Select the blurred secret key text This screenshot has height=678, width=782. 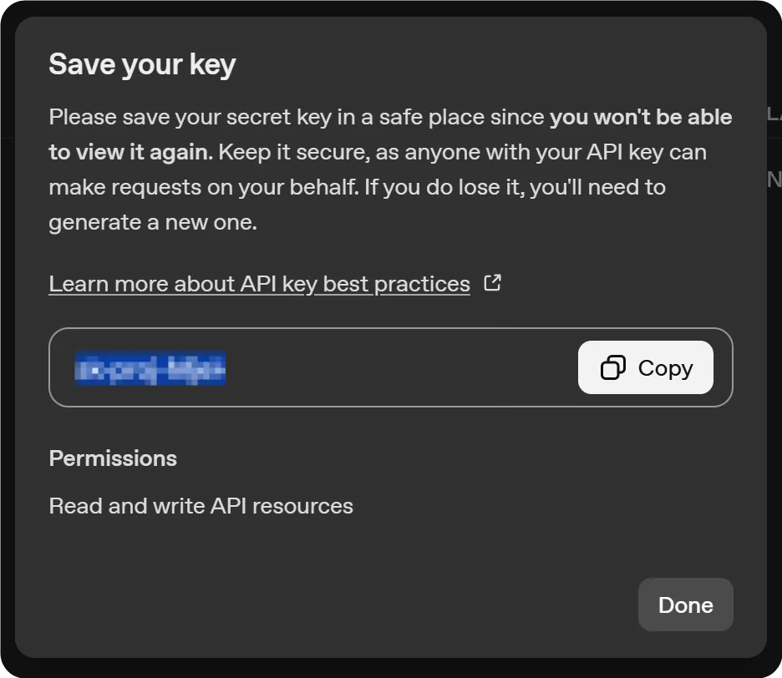coord(150,368)
